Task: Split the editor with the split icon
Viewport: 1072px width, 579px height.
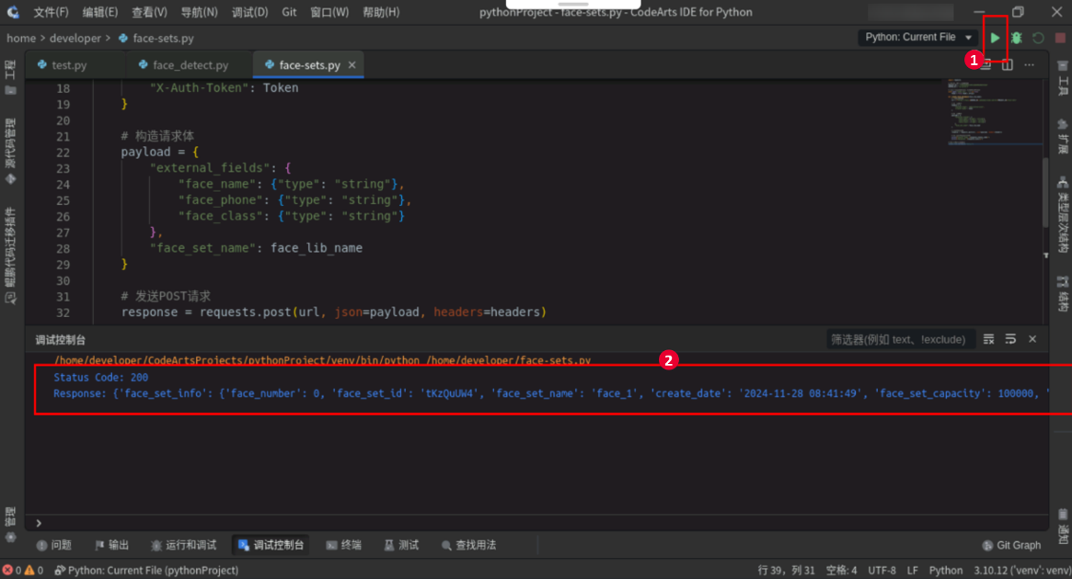Action: point(1008,65)
